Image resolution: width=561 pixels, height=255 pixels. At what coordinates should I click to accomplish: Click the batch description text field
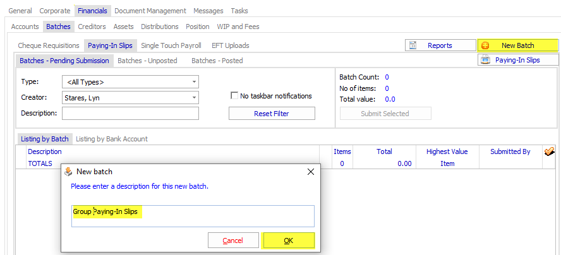[192, 216]
